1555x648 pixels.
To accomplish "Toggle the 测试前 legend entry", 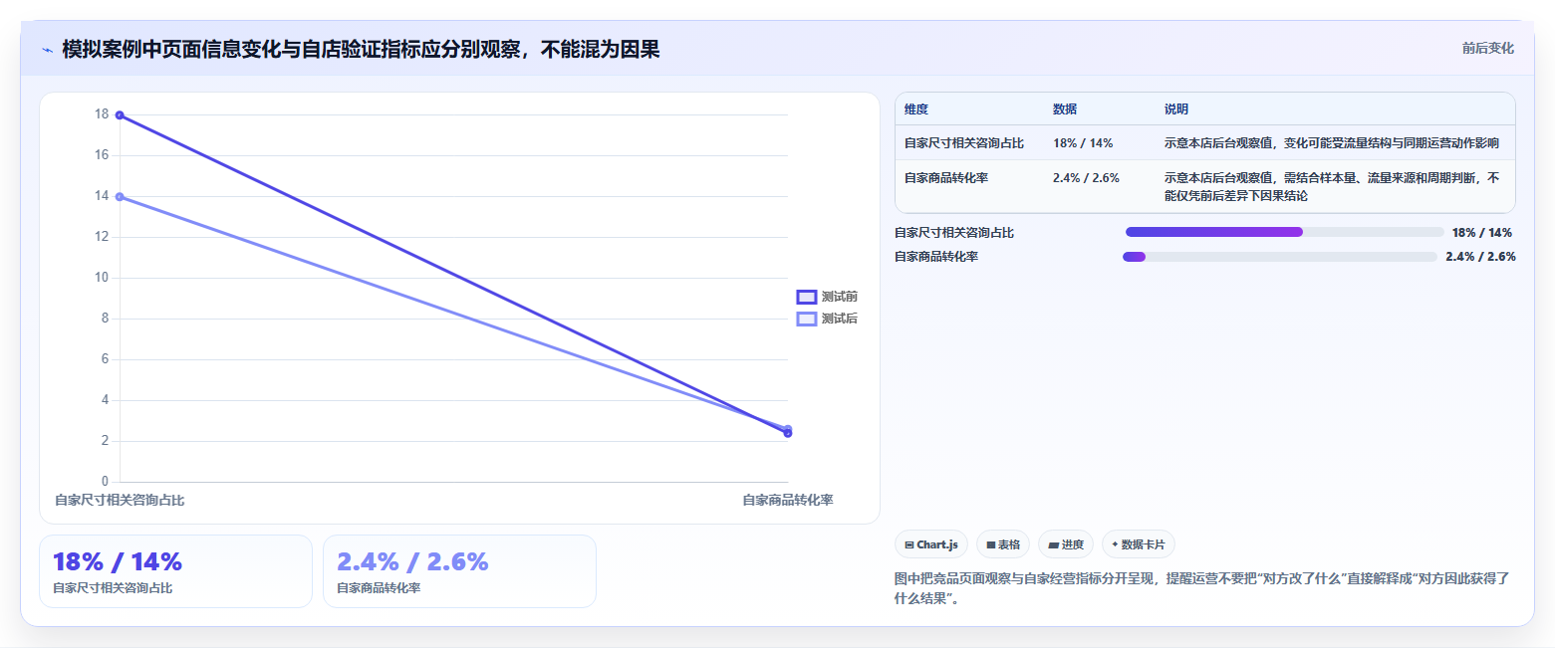I will pyautogui.click(x=827, y=297).
